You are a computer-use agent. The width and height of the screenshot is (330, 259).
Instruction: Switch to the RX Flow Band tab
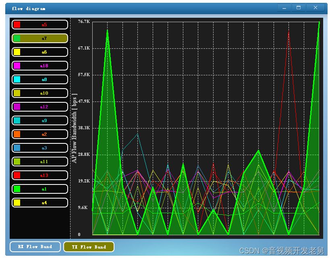click(x=35, y=247)
